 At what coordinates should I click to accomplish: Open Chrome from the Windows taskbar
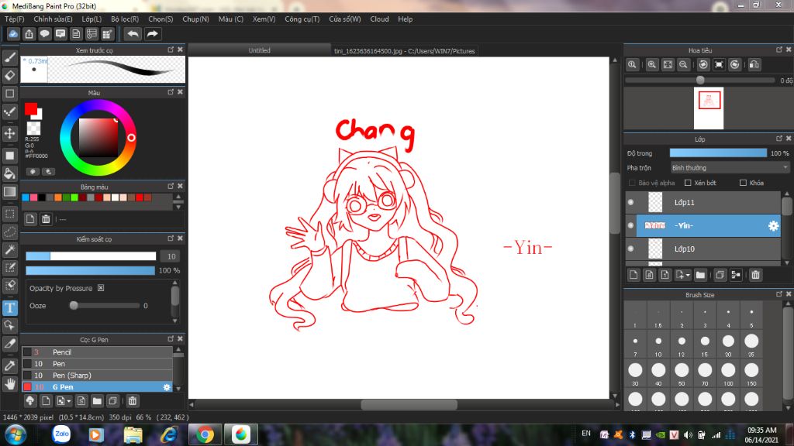click(x=205, y=434)
